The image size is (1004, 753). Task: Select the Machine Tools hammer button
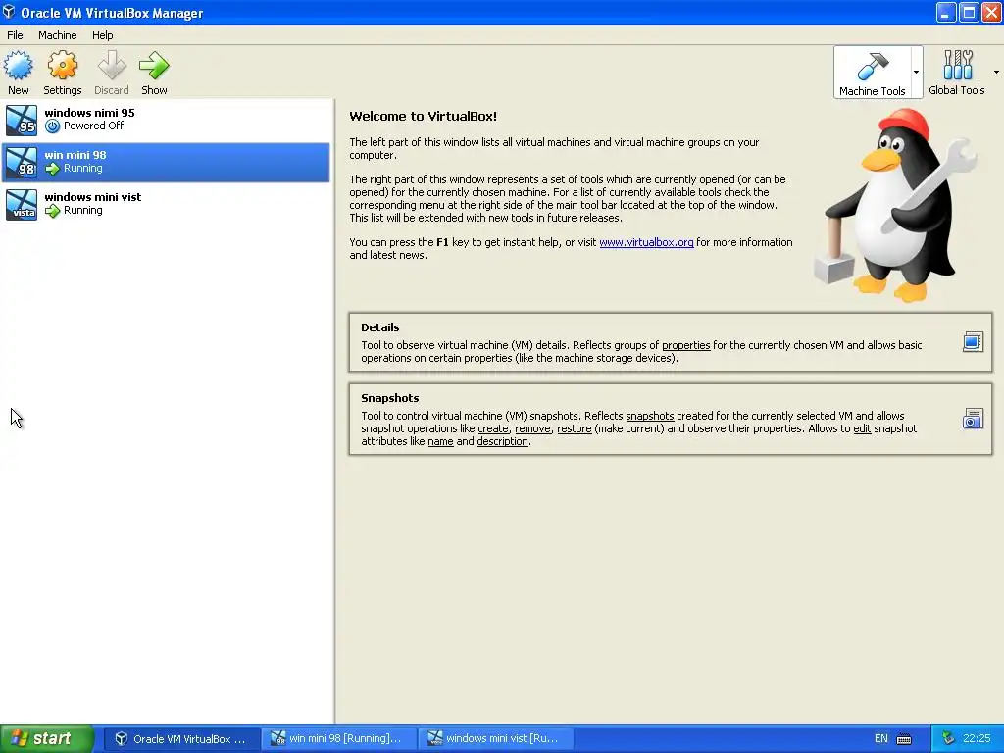(x=872, y=72)
